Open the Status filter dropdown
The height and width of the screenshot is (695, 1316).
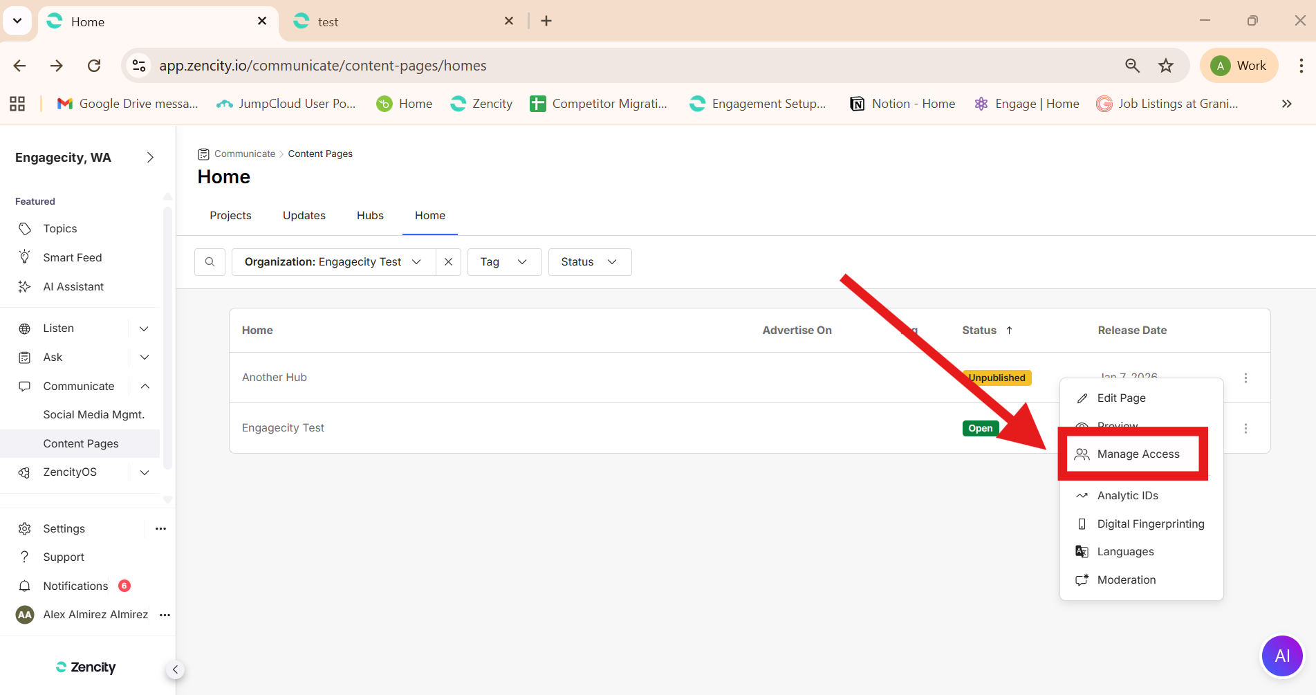coord(589,262)
